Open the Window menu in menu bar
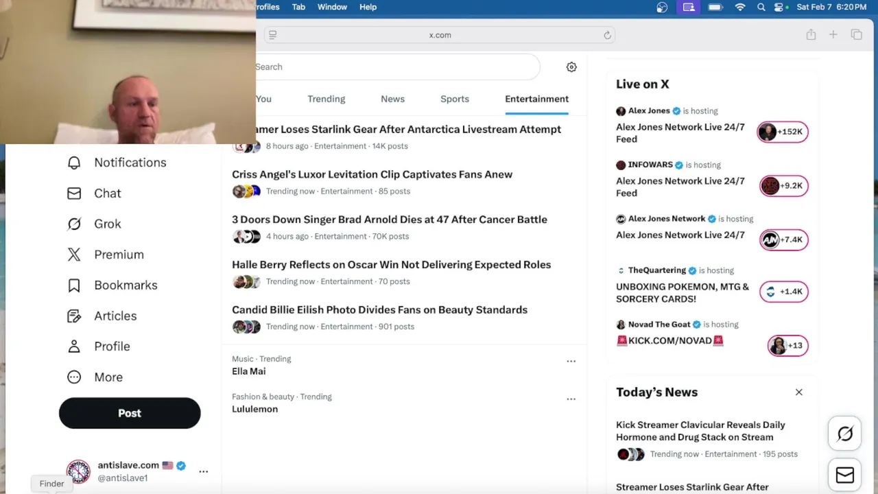878x494 pixels. [x=332, y=7]
